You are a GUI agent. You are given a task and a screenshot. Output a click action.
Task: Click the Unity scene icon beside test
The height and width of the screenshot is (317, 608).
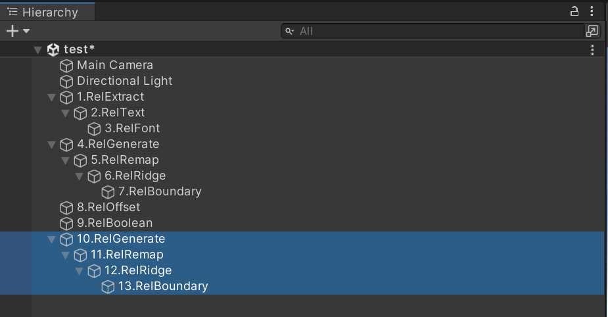53,50
